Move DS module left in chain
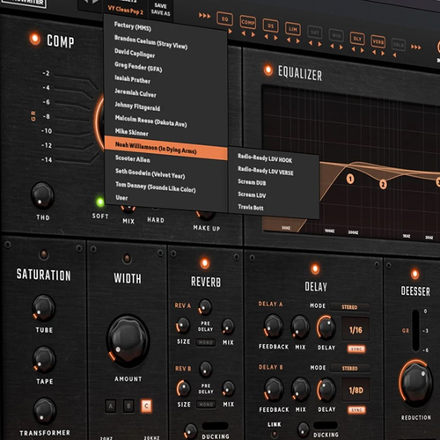Viewport: 440px width, 440px height. click(266, 37)
